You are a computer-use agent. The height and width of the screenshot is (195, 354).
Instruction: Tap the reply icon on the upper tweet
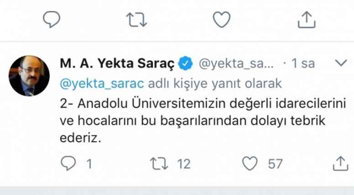52,19
